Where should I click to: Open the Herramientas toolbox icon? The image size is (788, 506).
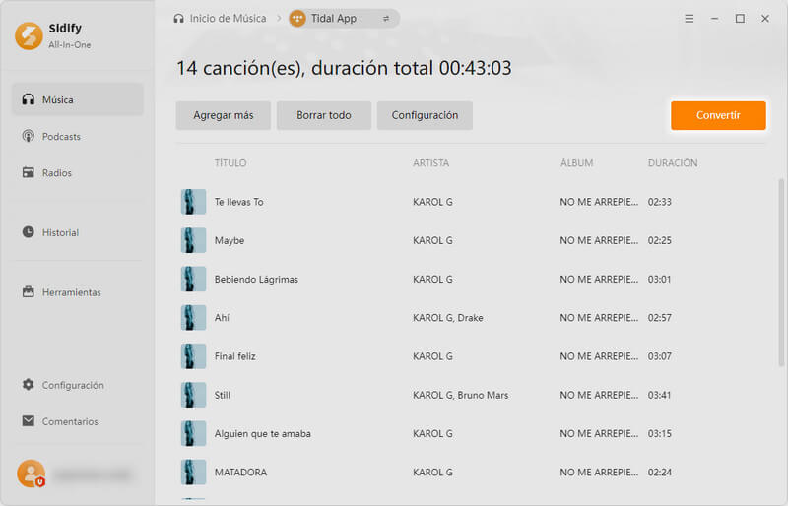[29, 292]
